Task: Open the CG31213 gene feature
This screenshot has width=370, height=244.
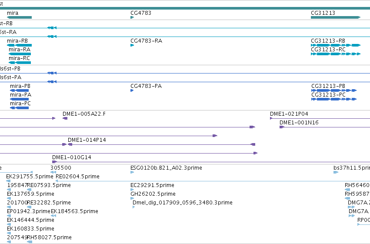Action: click(x=336, y=17)
